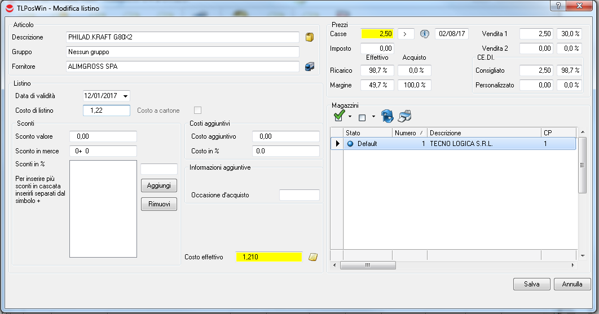599x314 pixels.
Task: Click the empty square box in Magazzini toolbar
Action: pos(363,117)
